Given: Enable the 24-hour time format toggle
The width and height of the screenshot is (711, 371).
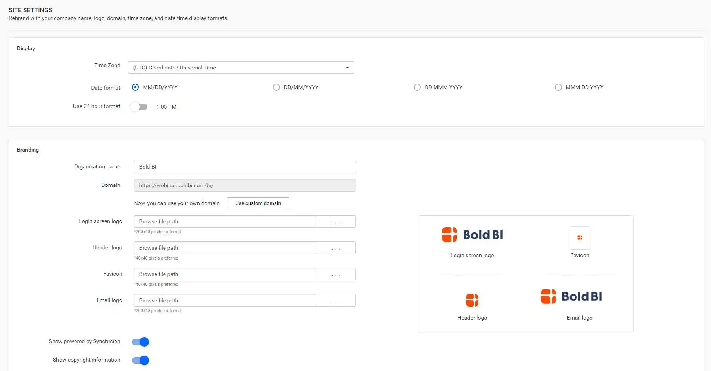Looking at the screenshot, I should pyautogui.click(x=139, y=106).
